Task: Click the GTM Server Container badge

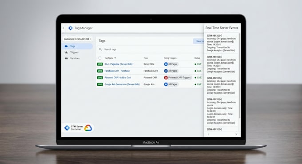Action: click(78, 128)
